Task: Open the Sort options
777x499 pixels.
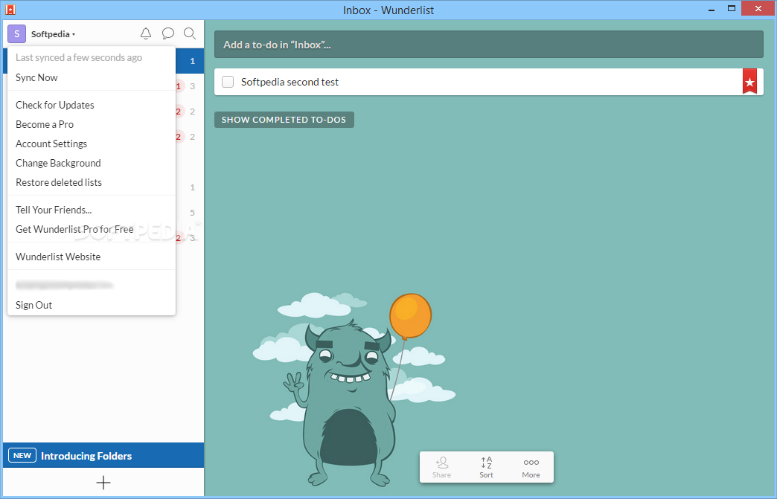Action: [x=486, y=467]
